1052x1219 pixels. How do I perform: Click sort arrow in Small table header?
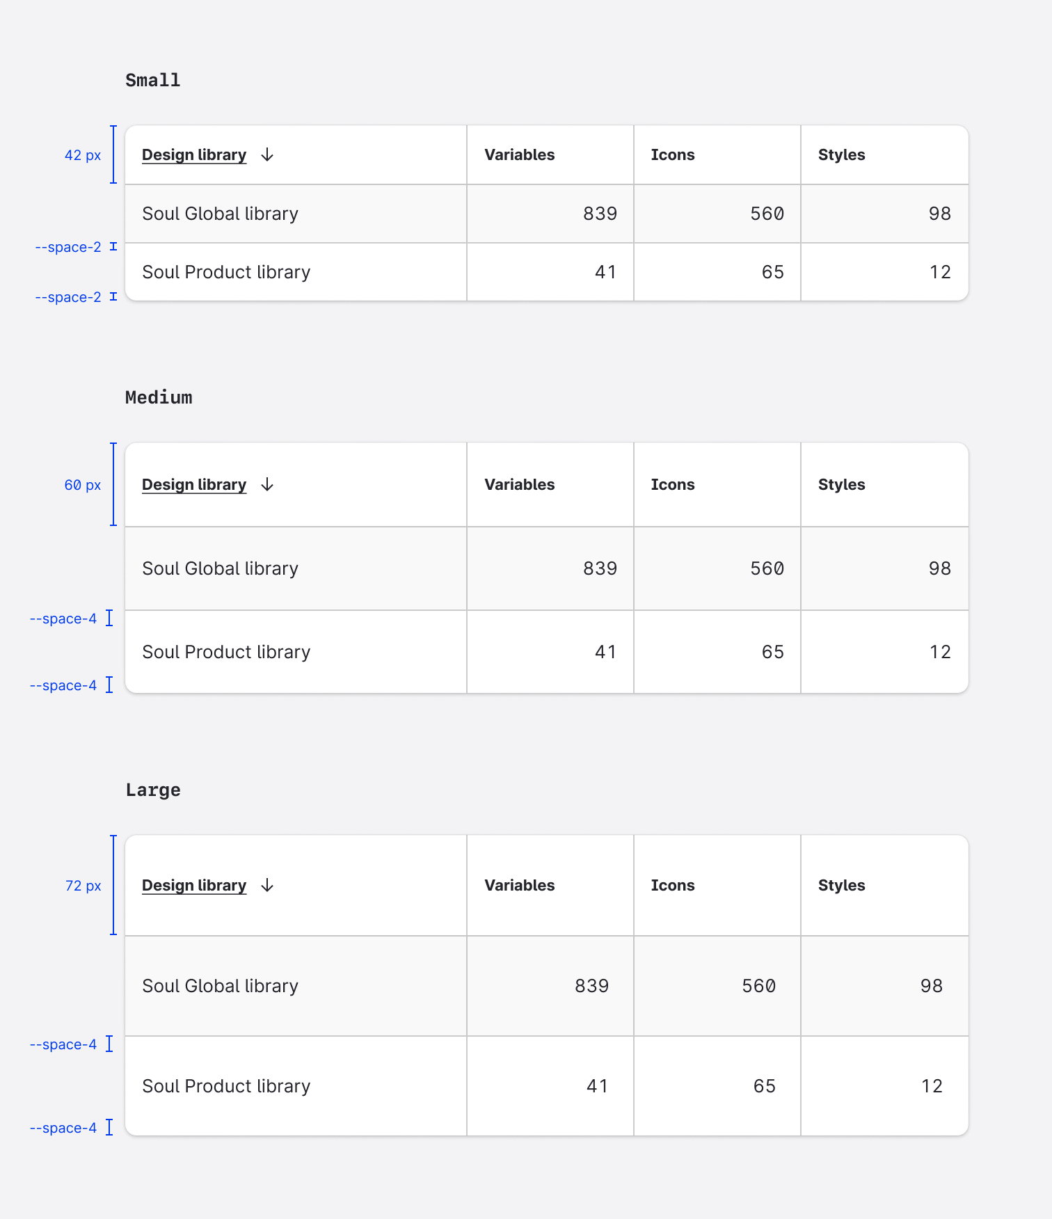tap(267, 155)
